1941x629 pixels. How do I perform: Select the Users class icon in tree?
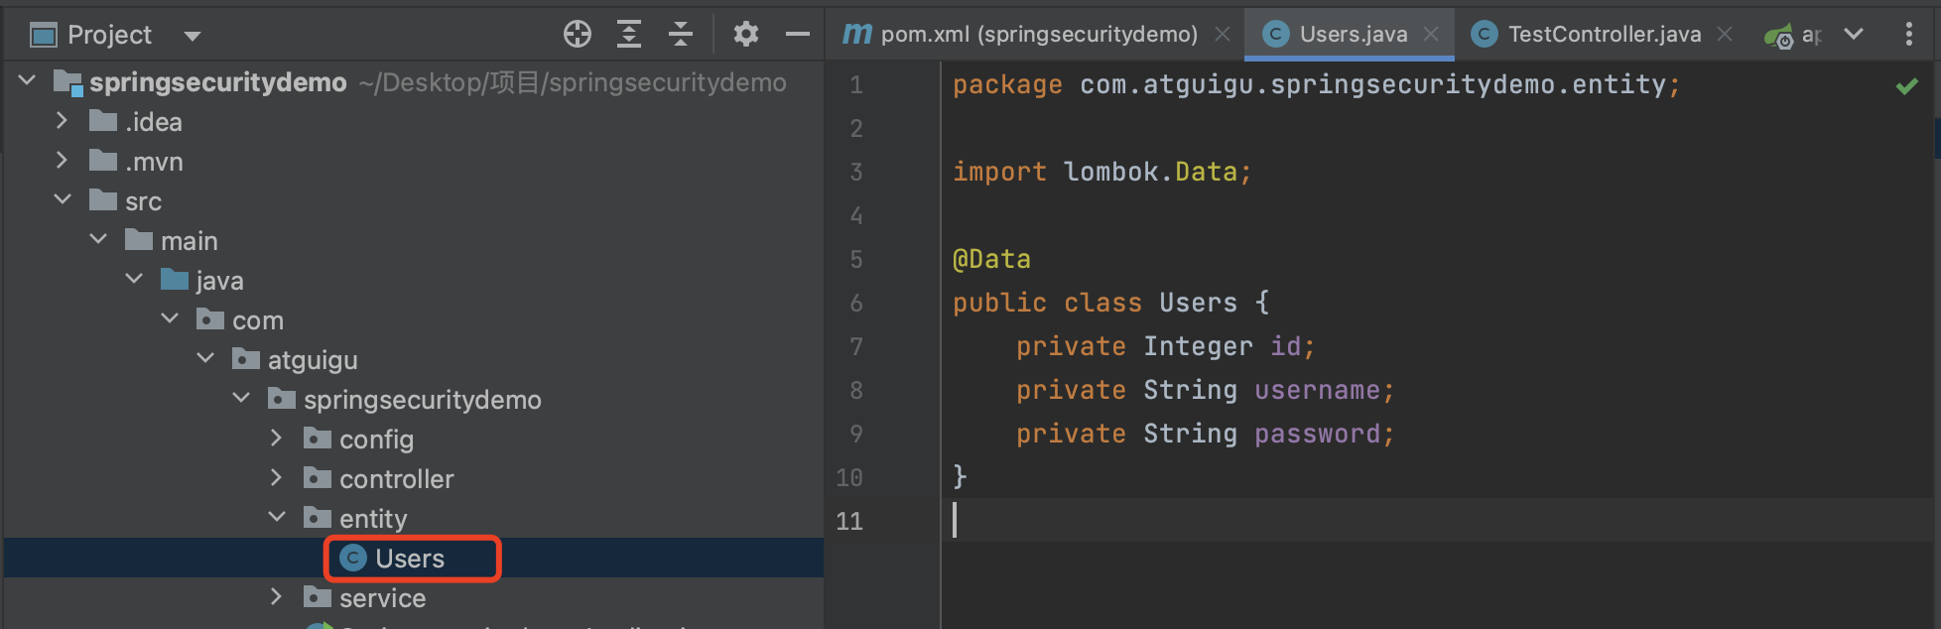click(353, 559)
